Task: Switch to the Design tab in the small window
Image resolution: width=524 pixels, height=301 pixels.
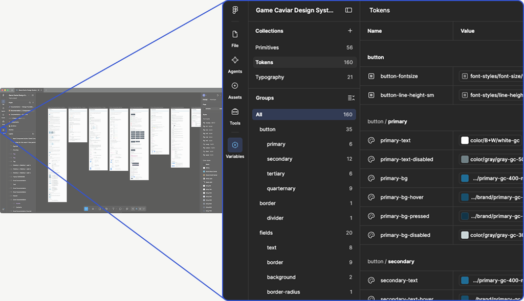Action: [x=205, y=99]
